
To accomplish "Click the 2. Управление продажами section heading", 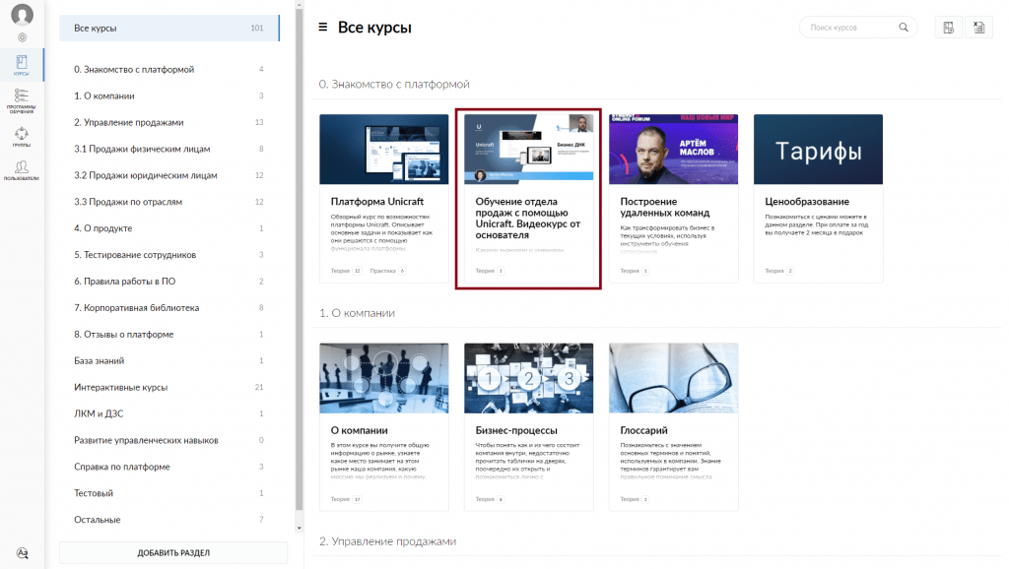I will tap(388, 541).
